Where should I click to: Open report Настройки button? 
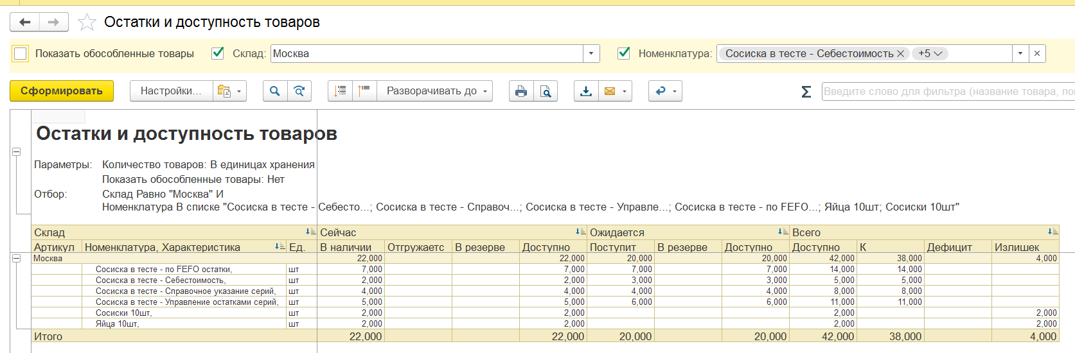click(x=171, y=91)
